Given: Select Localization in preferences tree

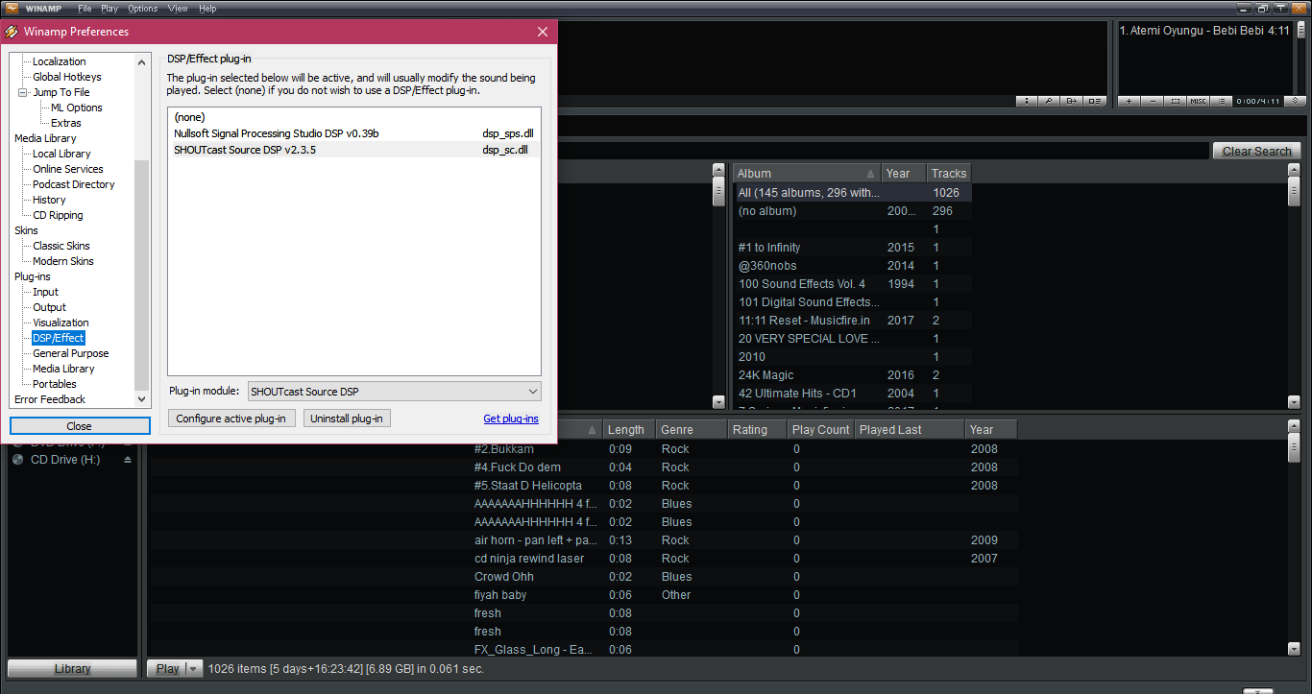Looking at the screenshot, I should 60,61.
